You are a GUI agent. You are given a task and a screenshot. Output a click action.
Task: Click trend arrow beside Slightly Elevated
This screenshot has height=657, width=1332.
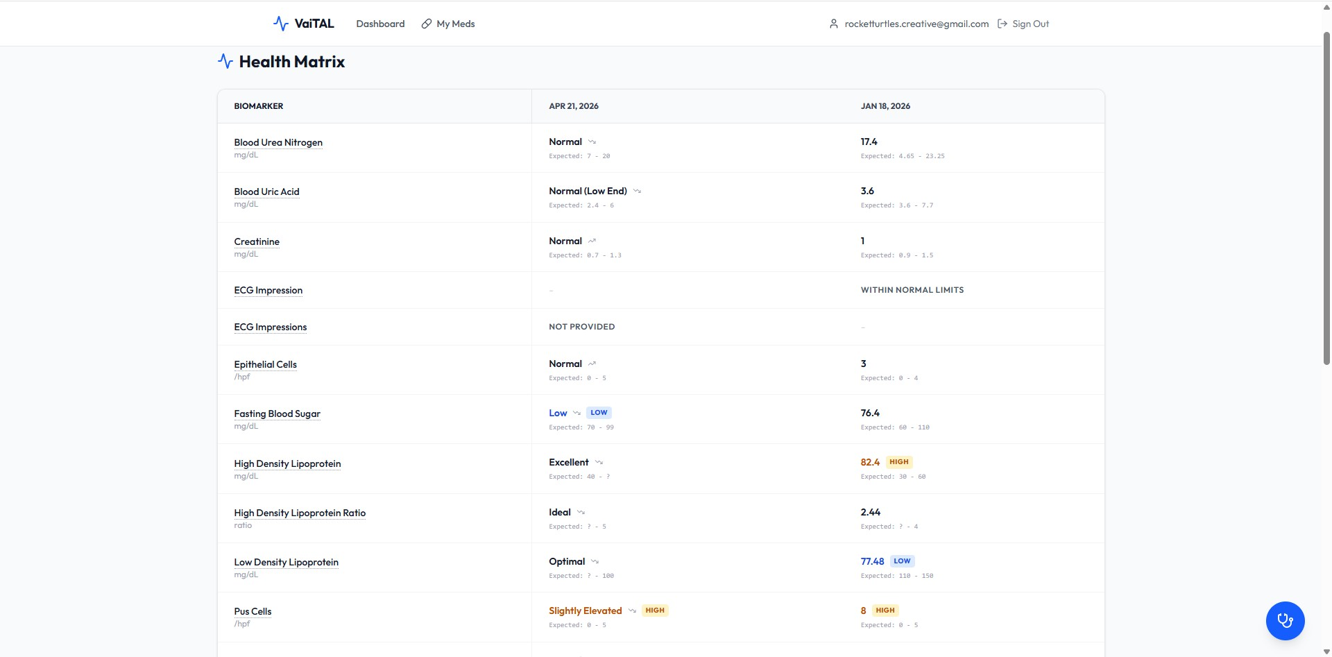pyautogui.click(x=632, y=611)
